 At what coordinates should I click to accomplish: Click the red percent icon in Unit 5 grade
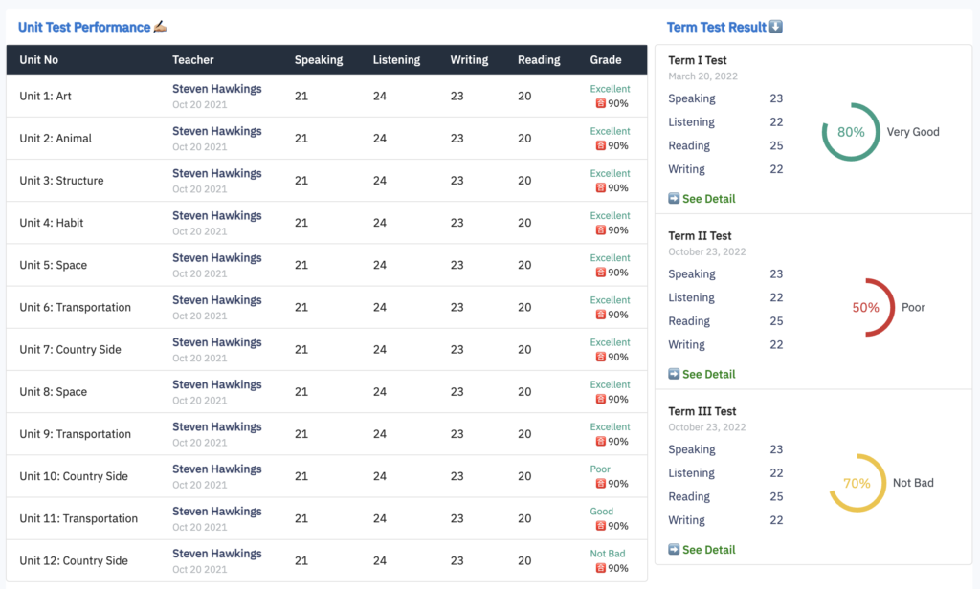[601, 273]
